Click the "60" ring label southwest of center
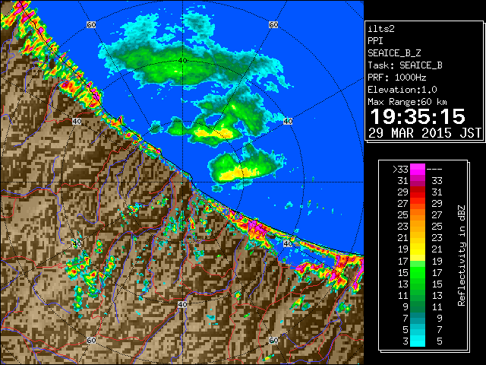 click(91, 340)
